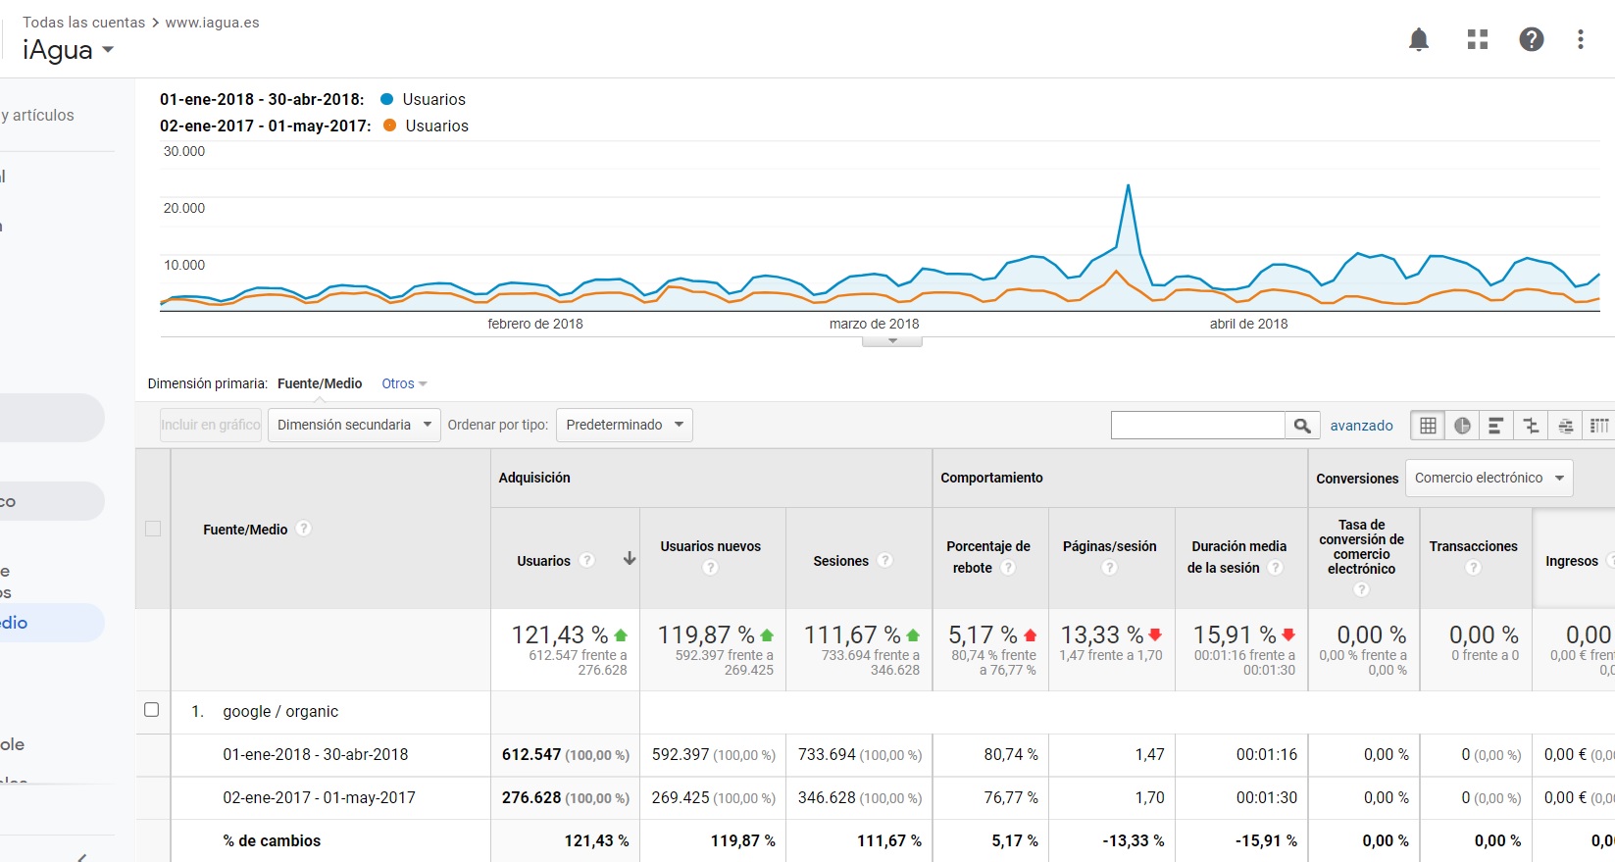Viewport: 1615px width, 862px height.
Task: Switch to pivot table view icon
Action: click(x=1599, y=426)
